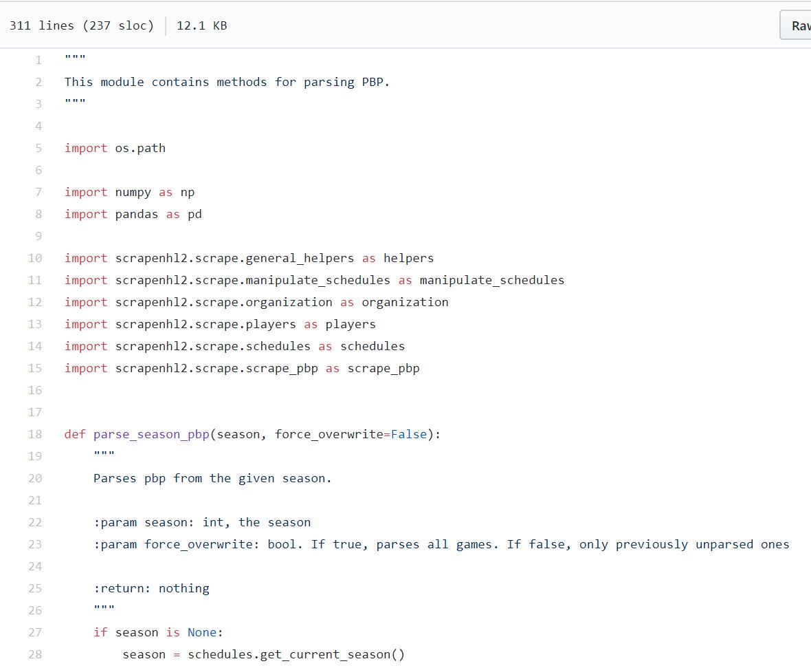This screenshot has height=668, width=811.
Task: Select the import pandas as pd line
Action: (133, 214)
